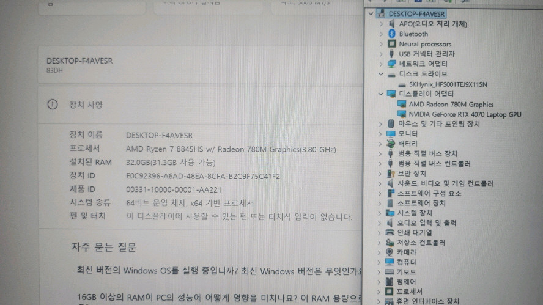Expand the 사운드, 비디오 및 게임 컨트롤러 node

click(x=380, y=183)
